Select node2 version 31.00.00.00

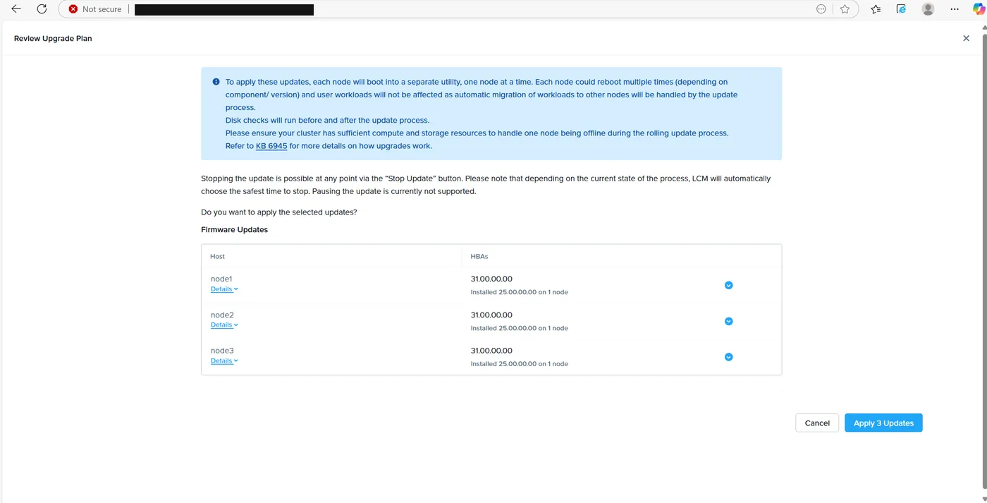pyautogui.click(x=491, y=315)
